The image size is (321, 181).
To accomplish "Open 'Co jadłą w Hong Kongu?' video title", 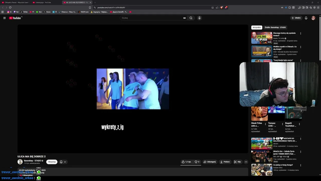I will [x=283, y=165].
